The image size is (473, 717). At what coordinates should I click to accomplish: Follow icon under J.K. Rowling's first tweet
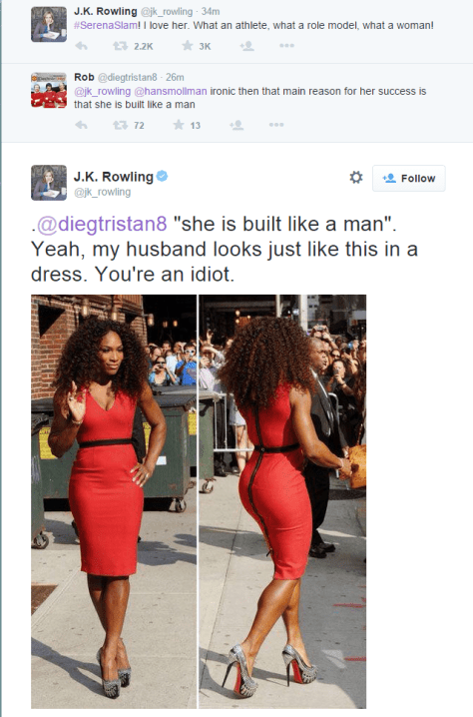(246, 46)
